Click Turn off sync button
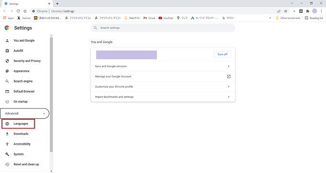The image size is (326, 173). (222, 55)
